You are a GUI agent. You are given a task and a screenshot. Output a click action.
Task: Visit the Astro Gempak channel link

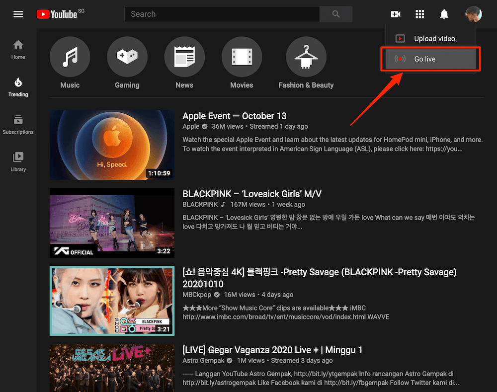point(203,361)
